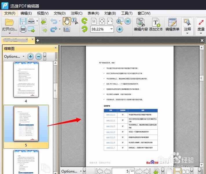Open the 表单(R) menu
The width and height of the screenshot is (206, 174).
pos(93,13)
